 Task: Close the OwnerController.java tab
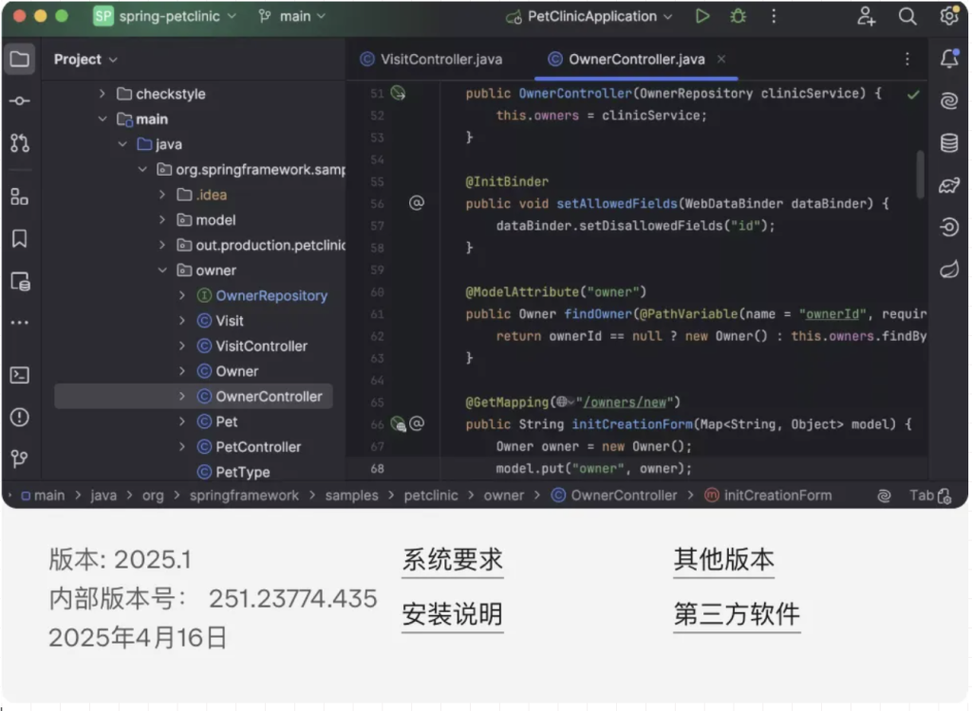[721, 59]
